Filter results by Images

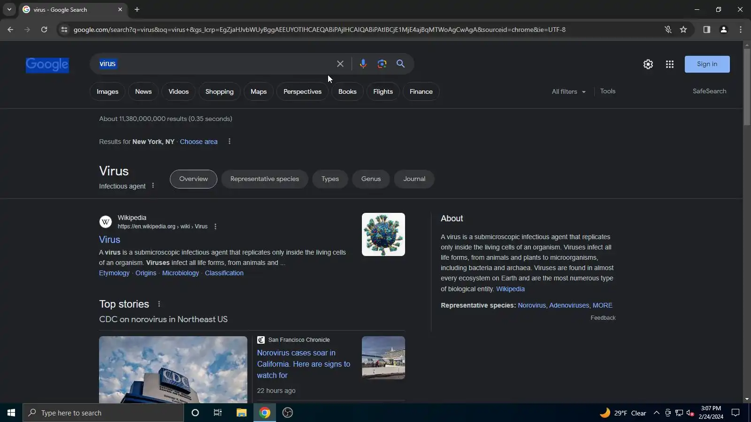[x=107, y=91]
